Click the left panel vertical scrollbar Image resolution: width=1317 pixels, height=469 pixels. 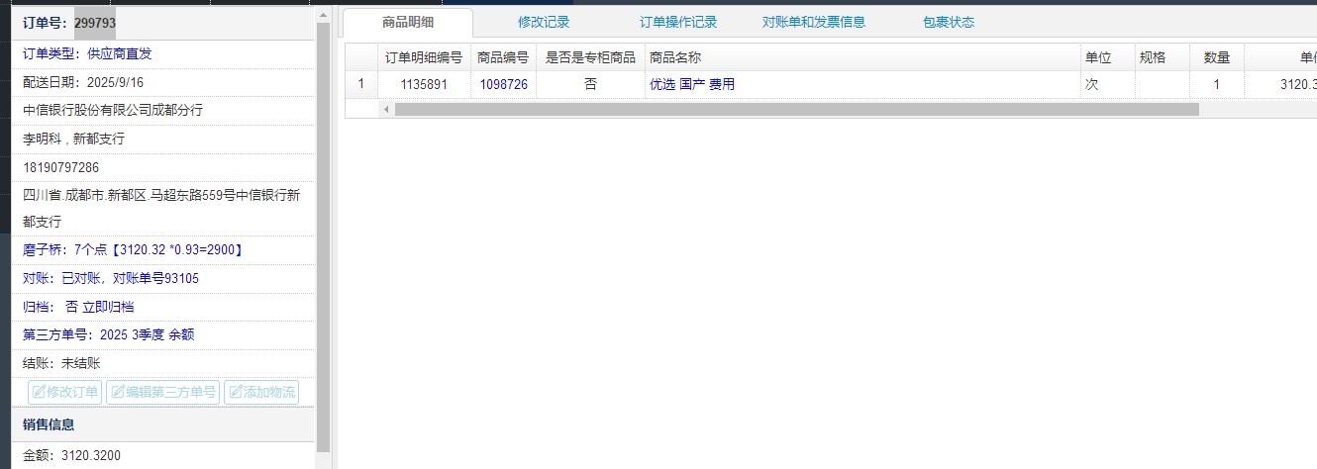tap(323, 237)
